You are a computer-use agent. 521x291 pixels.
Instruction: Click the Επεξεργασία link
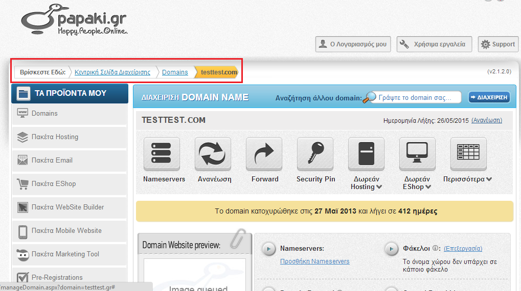pyautogui.click(x=463, y=248)
